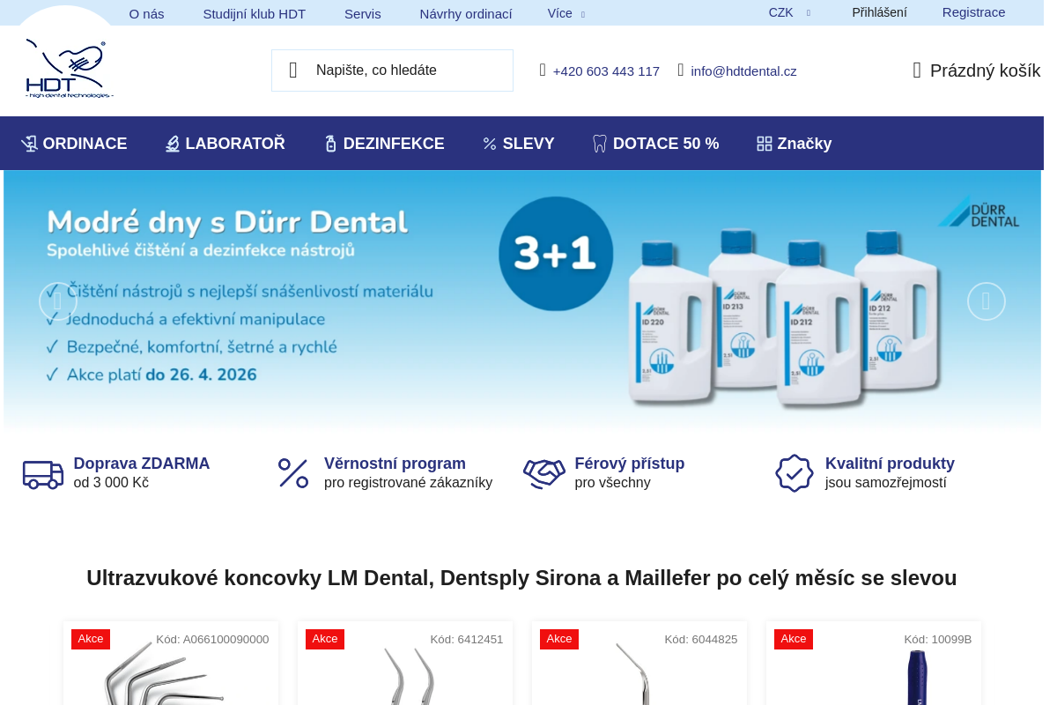Open the DEZINFEKCE category

pyautogui.click(x=384, y=144)
